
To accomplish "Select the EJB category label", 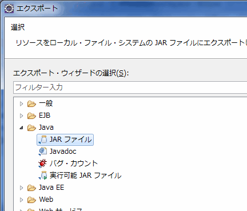I will [45, 116].
